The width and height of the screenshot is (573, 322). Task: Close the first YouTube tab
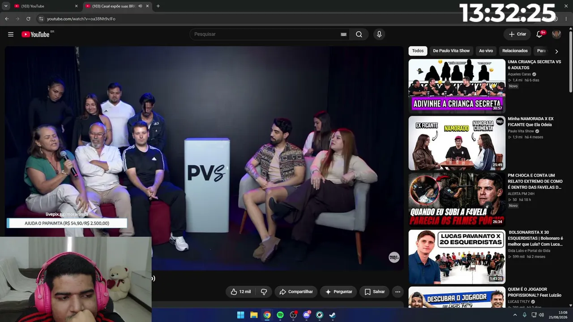point(76,6)
